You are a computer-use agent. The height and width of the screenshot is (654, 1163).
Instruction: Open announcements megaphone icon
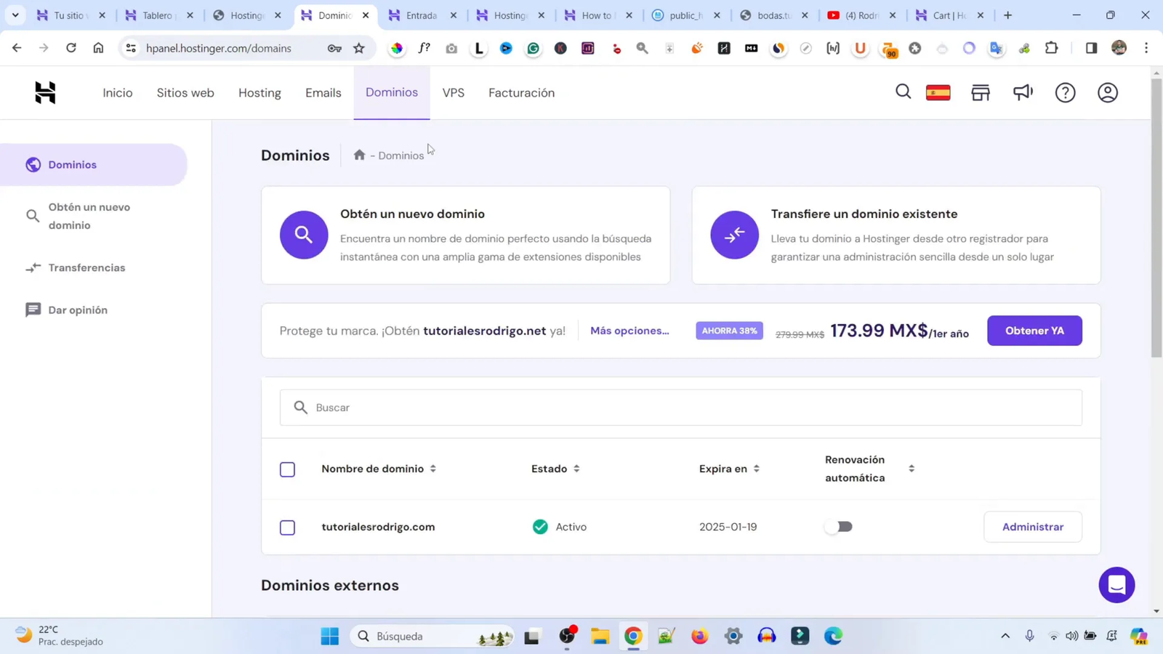pyautogui.click(x=1023, y=92)
